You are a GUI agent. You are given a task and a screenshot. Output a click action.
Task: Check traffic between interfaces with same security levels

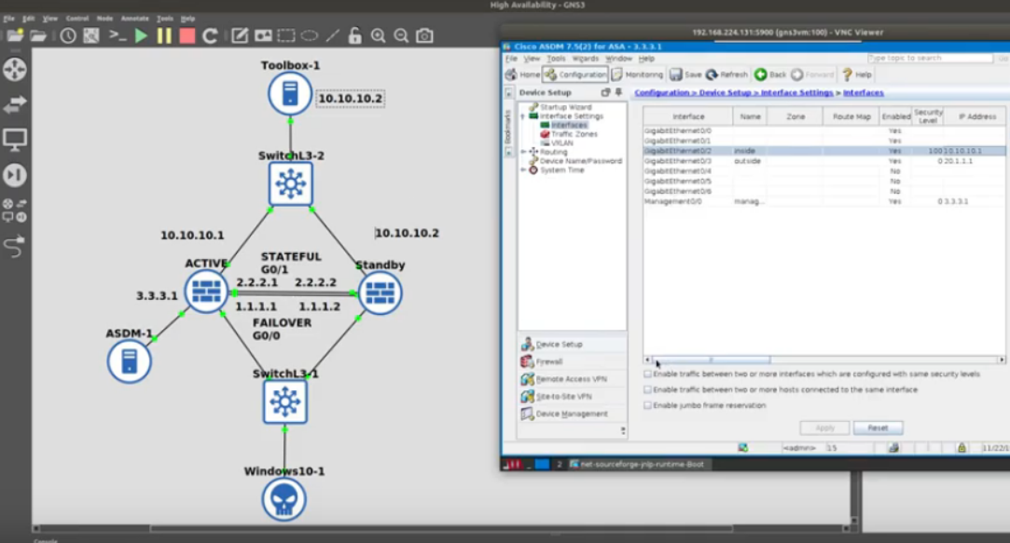pyautogui.click(x=647, y=373)
